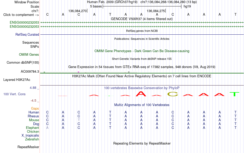Open the Layered H3K27Ac track label
Viewport: 244px width, 153px height.
(x=17, y=80)
